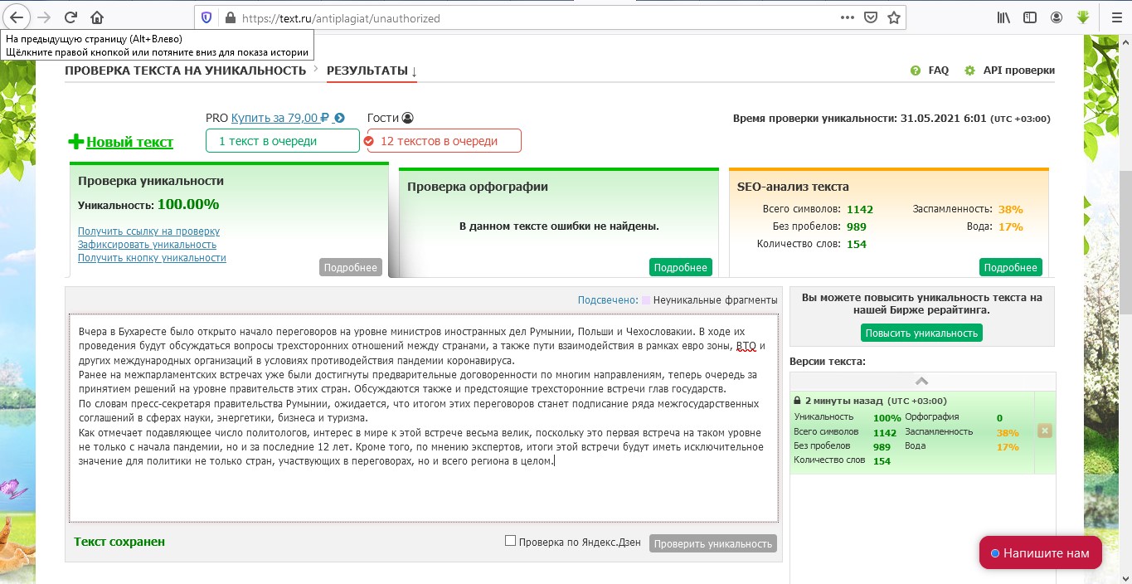
Task: Open Подробнее in Проверка орфографии panel
Action: (681, 267)
